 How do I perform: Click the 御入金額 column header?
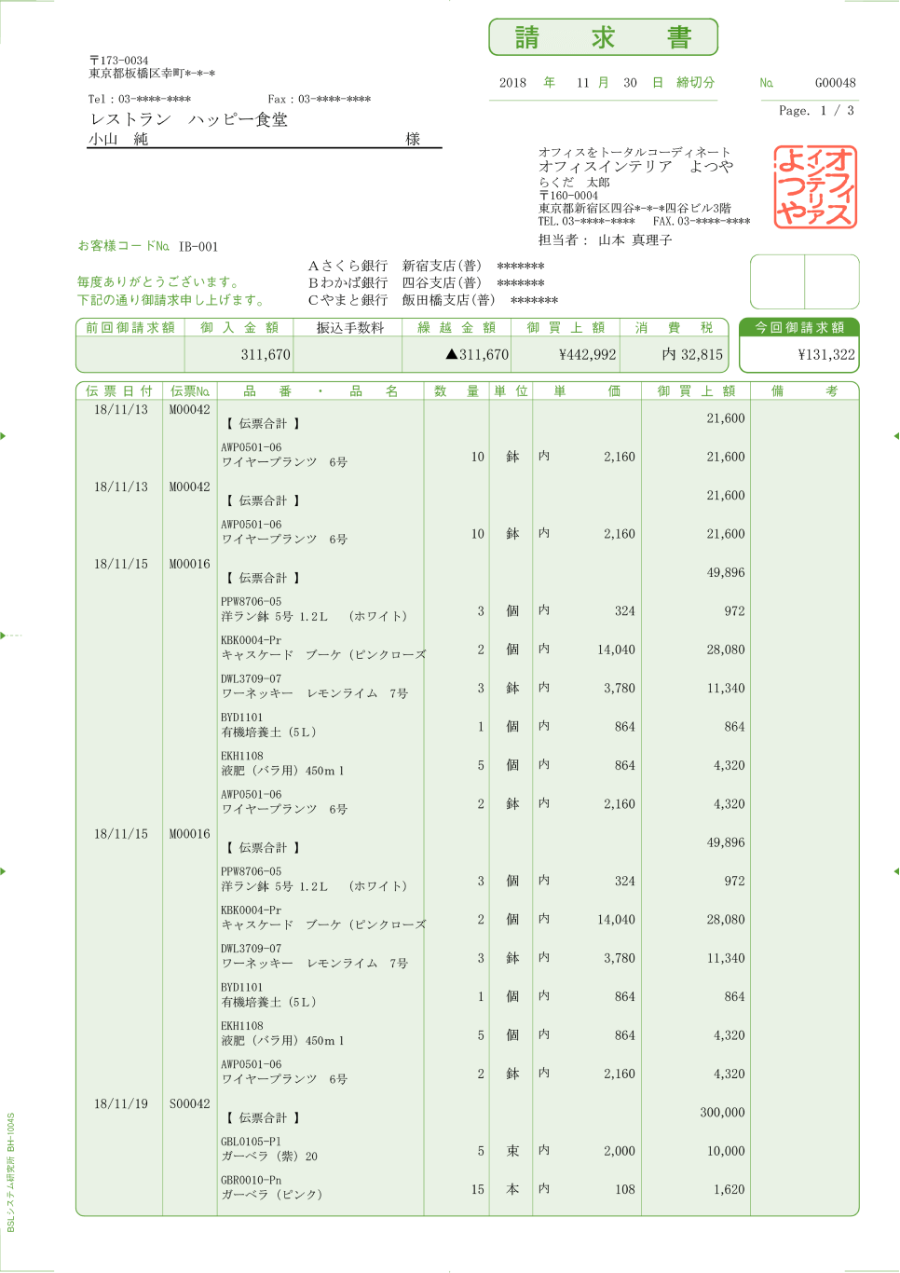tap(239, 328)
